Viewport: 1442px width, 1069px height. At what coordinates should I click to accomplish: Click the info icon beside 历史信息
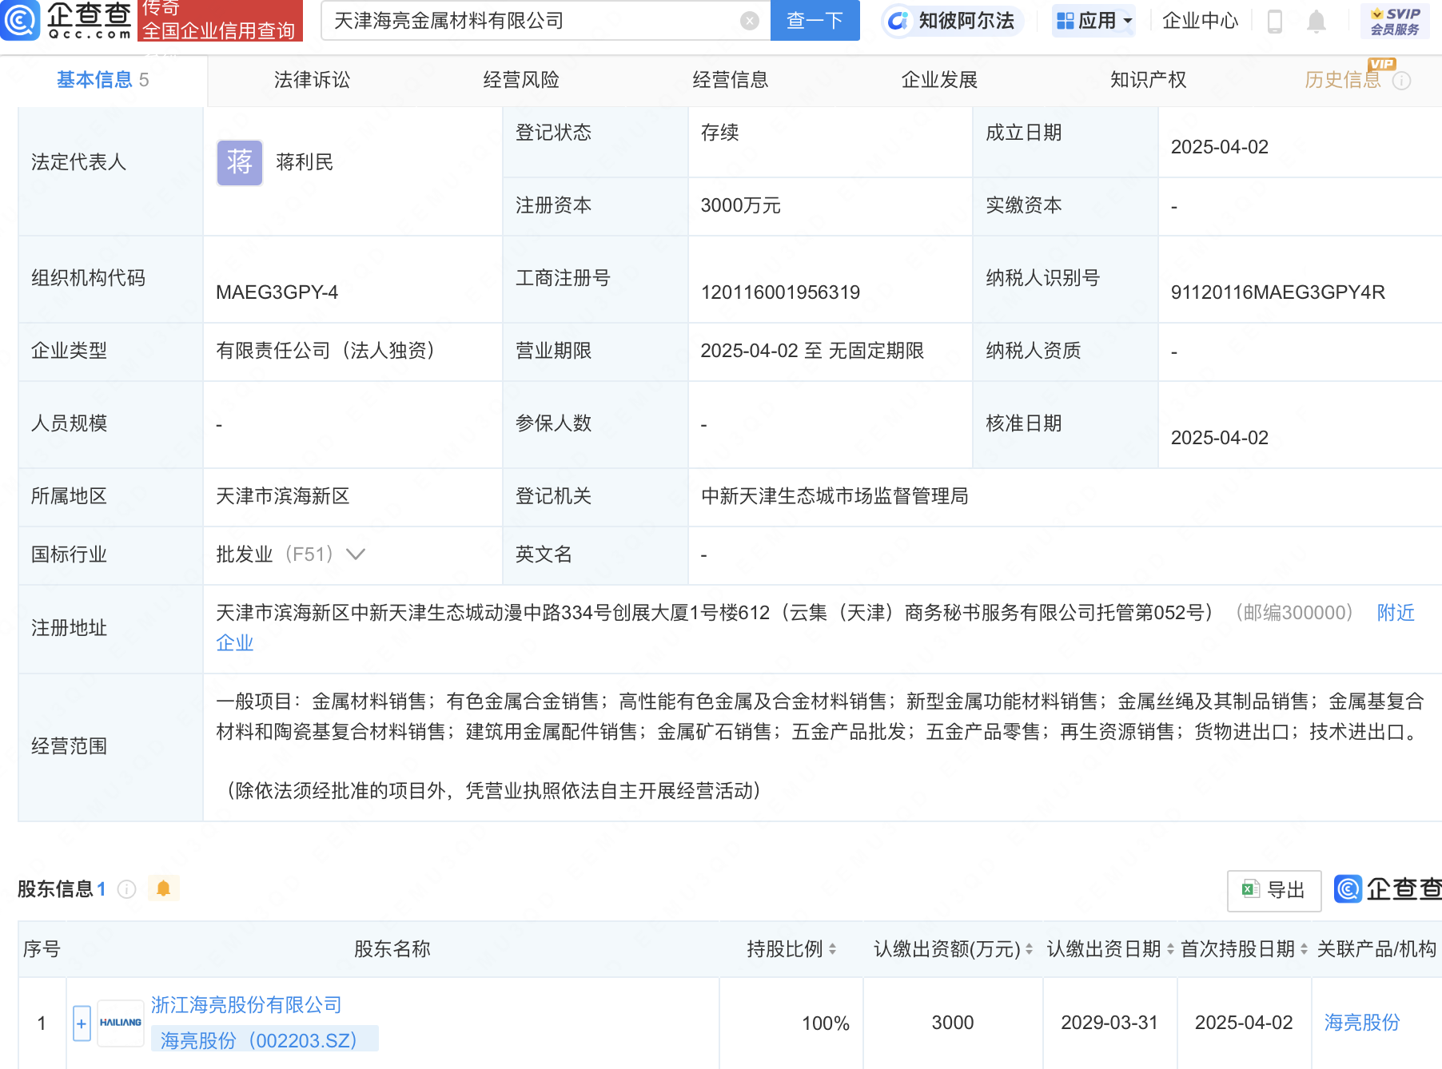[x=1402, y=81]
